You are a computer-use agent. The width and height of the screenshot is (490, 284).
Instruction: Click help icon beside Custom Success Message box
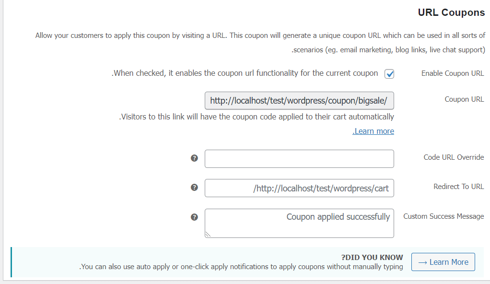194,217
